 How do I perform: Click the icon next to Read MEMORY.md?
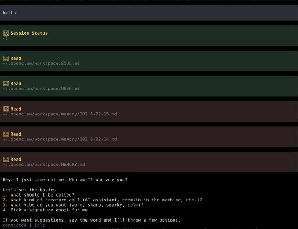(x=6, y=160)
